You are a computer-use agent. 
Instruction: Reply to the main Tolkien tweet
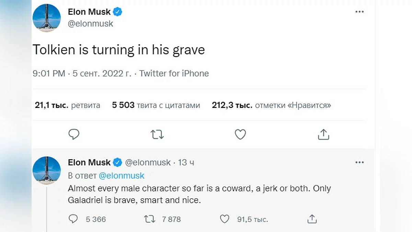[x=74, y=134]
